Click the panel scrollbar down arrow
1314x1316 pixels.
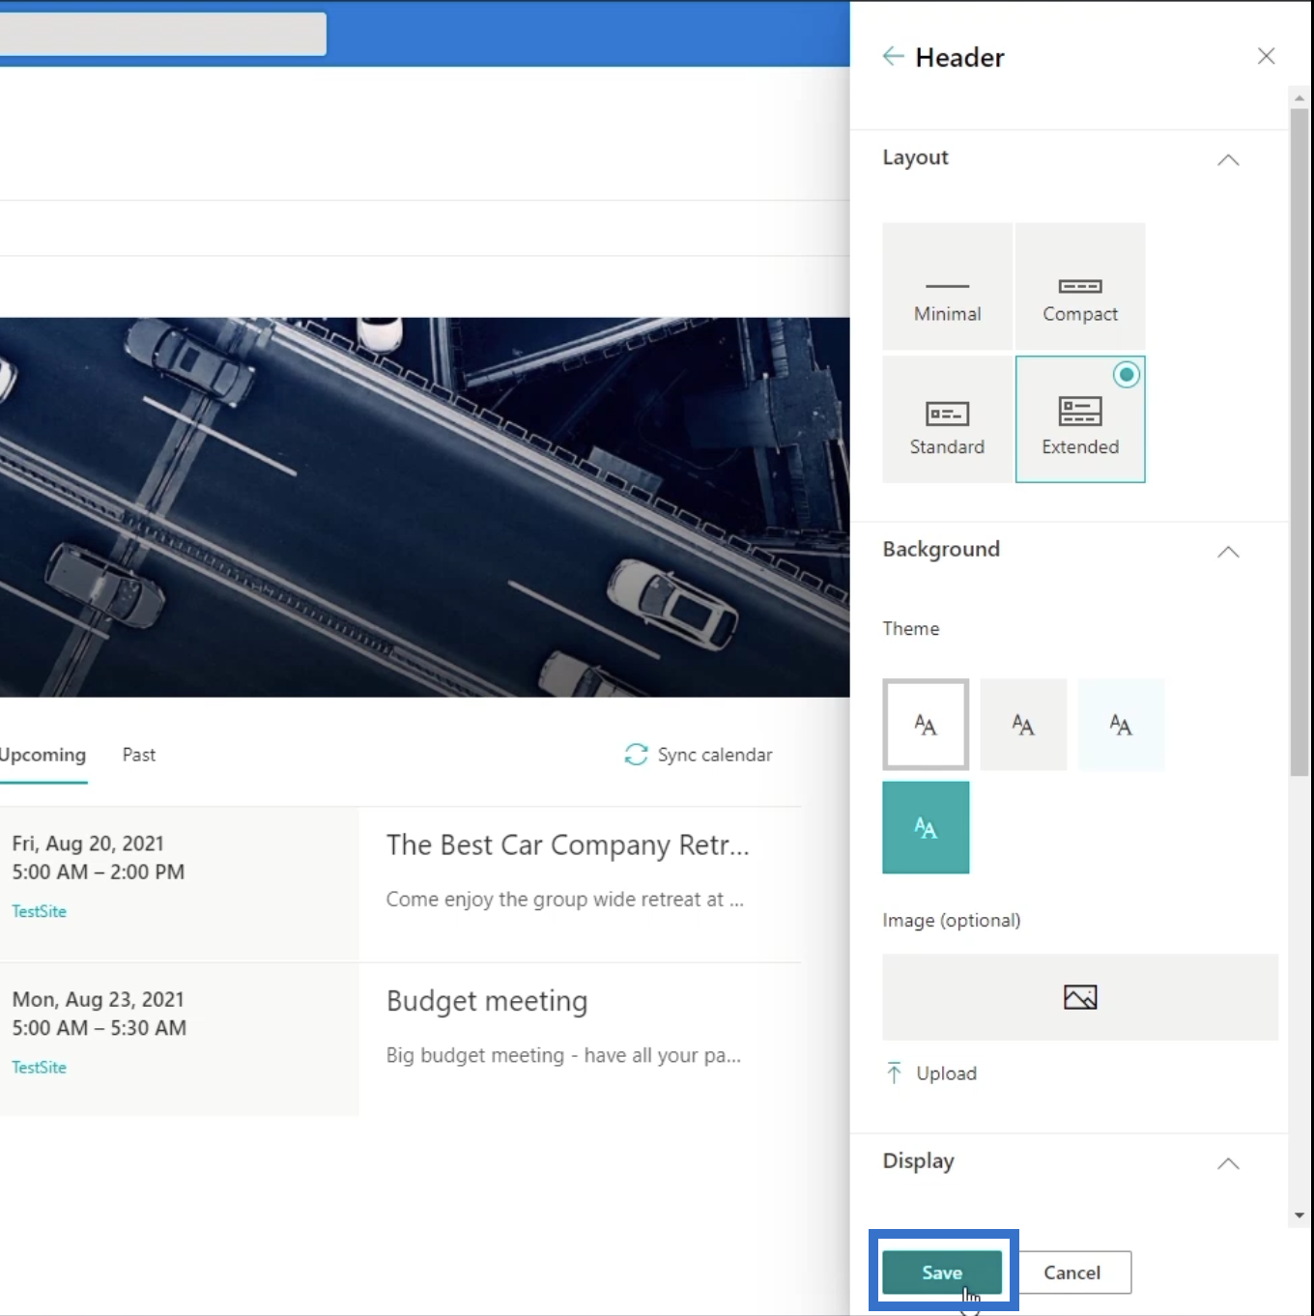1300,1216
